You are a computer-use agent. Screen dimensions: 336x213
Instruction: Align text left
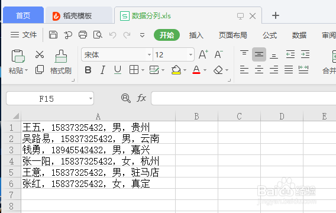click(x=244, y=70)
